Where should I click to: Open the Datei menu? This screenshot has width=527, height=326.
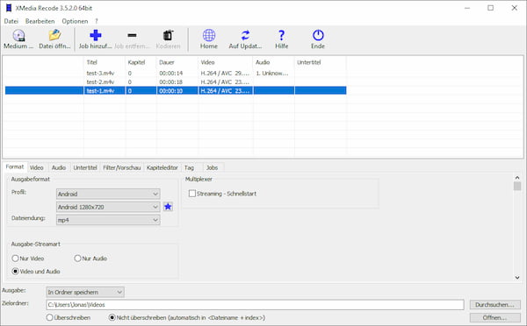tap(11, 21)
